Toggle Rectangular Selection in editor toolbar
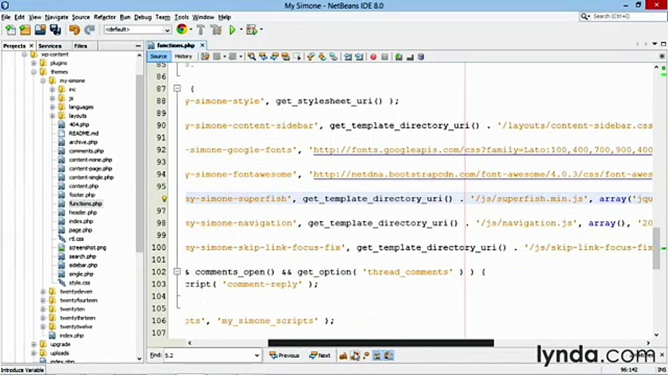668x375 pixels. point(297,57)
